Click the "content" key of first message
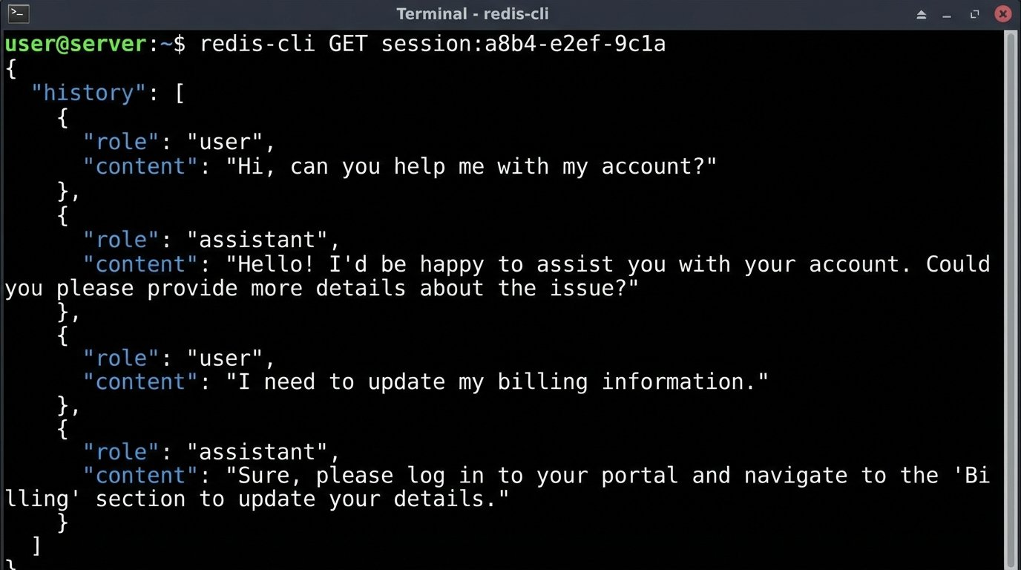Image resolution: width=1021 pixels, height=570 pixels. pyautogui.click(x=139, y=166)
